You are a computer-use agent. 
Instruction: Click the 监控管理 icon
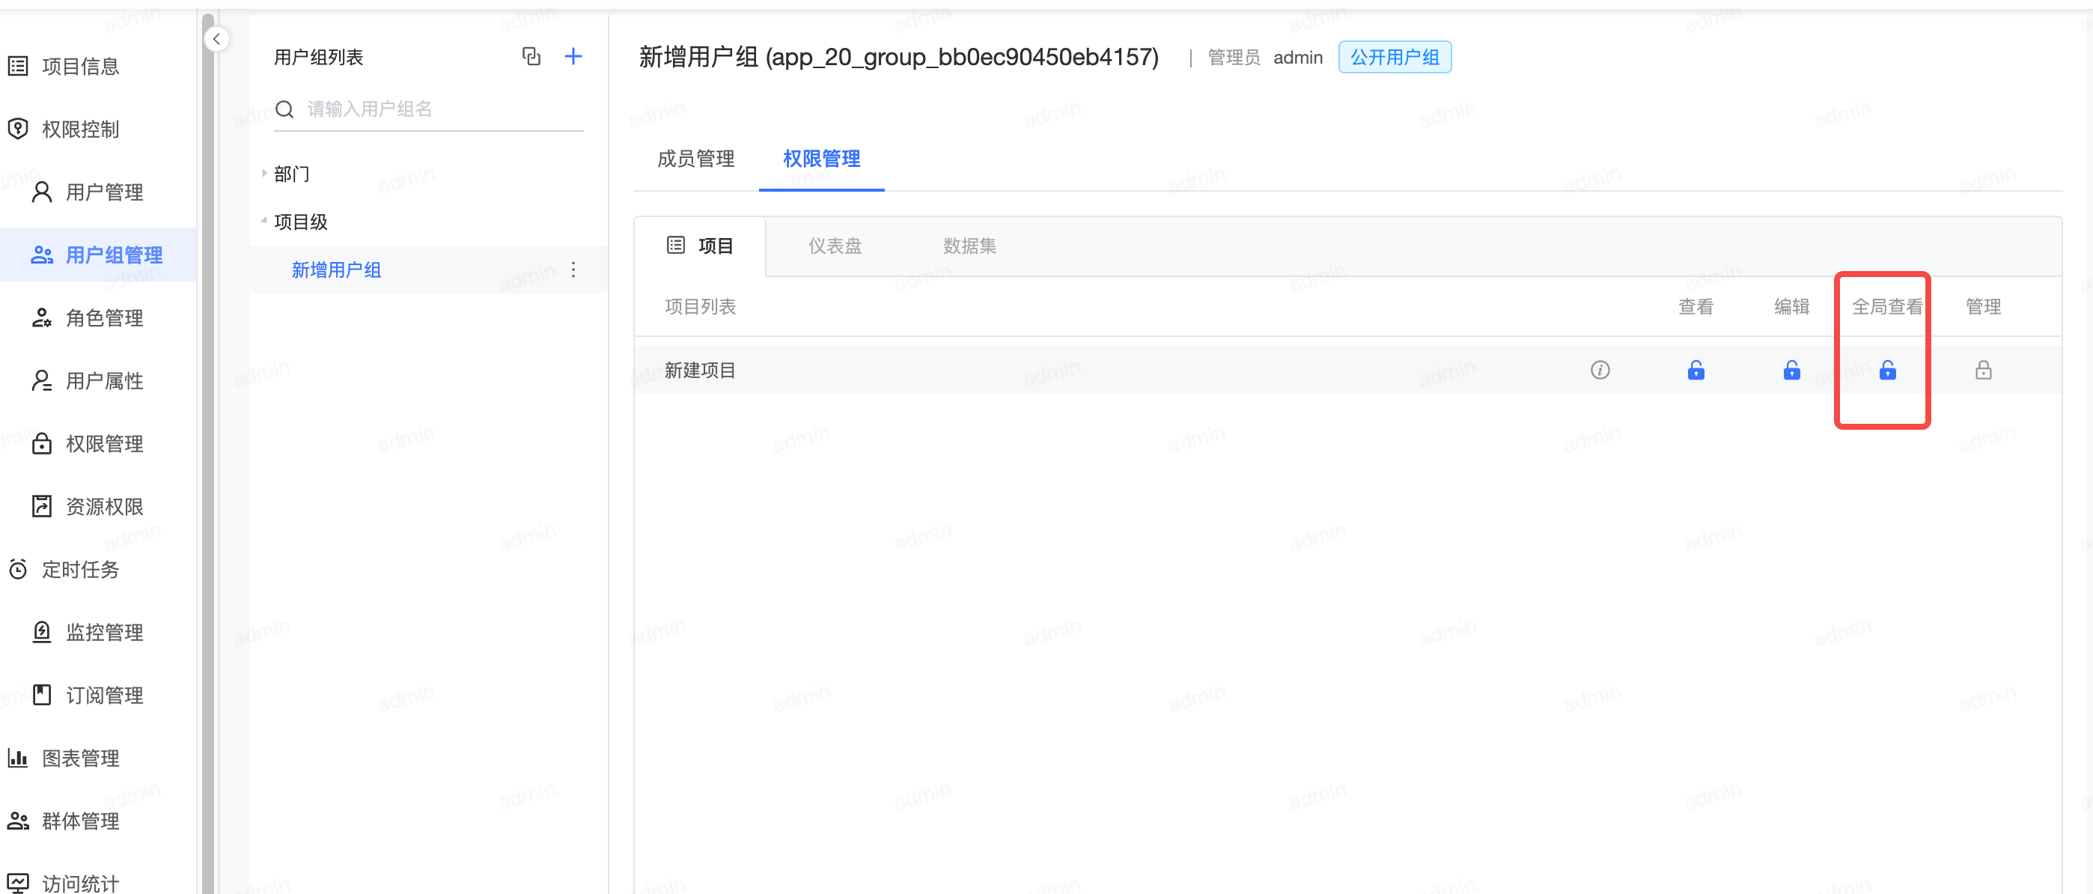click(41, 631)
